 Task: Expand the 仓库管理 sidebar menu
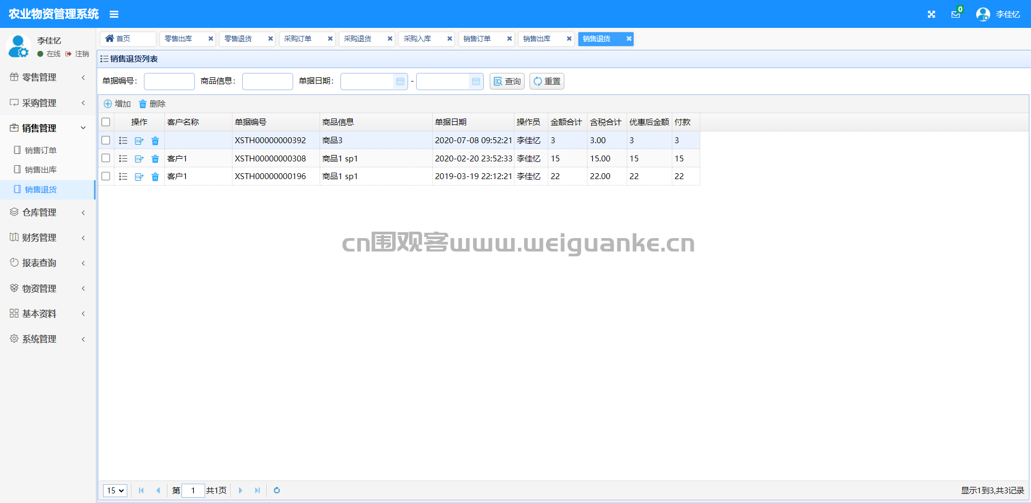coord(48,213)
